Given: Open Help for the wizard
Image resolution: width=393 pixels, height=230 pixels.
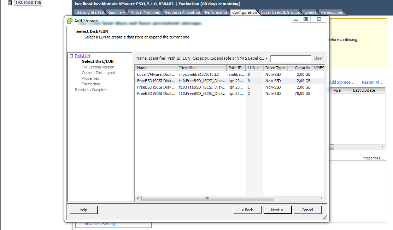Looking at the screenshot, I should pos(83,210).
